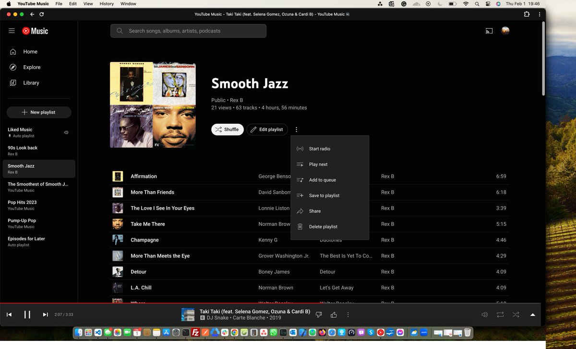Mute volume via speaker icon in player bar
Screen dimensions: 576x349
click(x=485, y=314)
